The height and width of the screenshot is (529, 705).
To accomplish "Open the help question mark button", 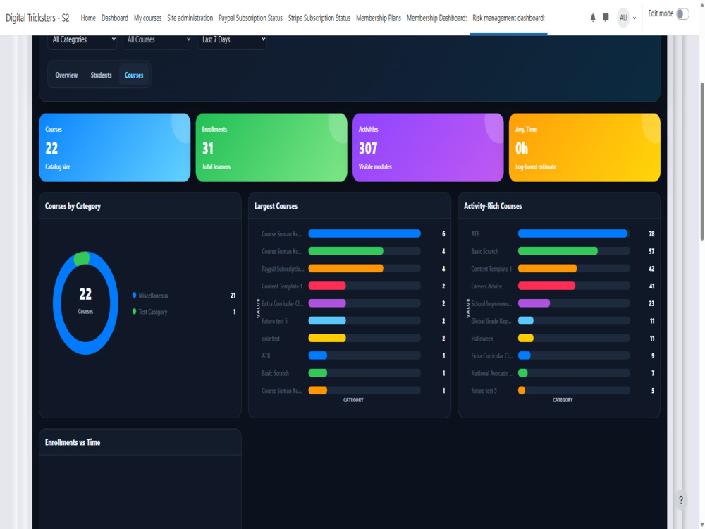I will coord(681,500).
